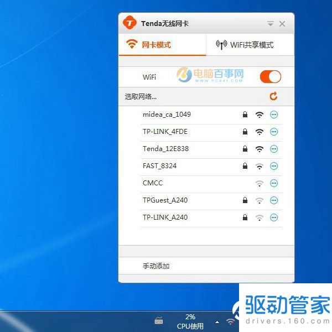Toggle the WiFi switch off
The width and height of the screenshot is (332, 332).
click(x=271, y=77)
